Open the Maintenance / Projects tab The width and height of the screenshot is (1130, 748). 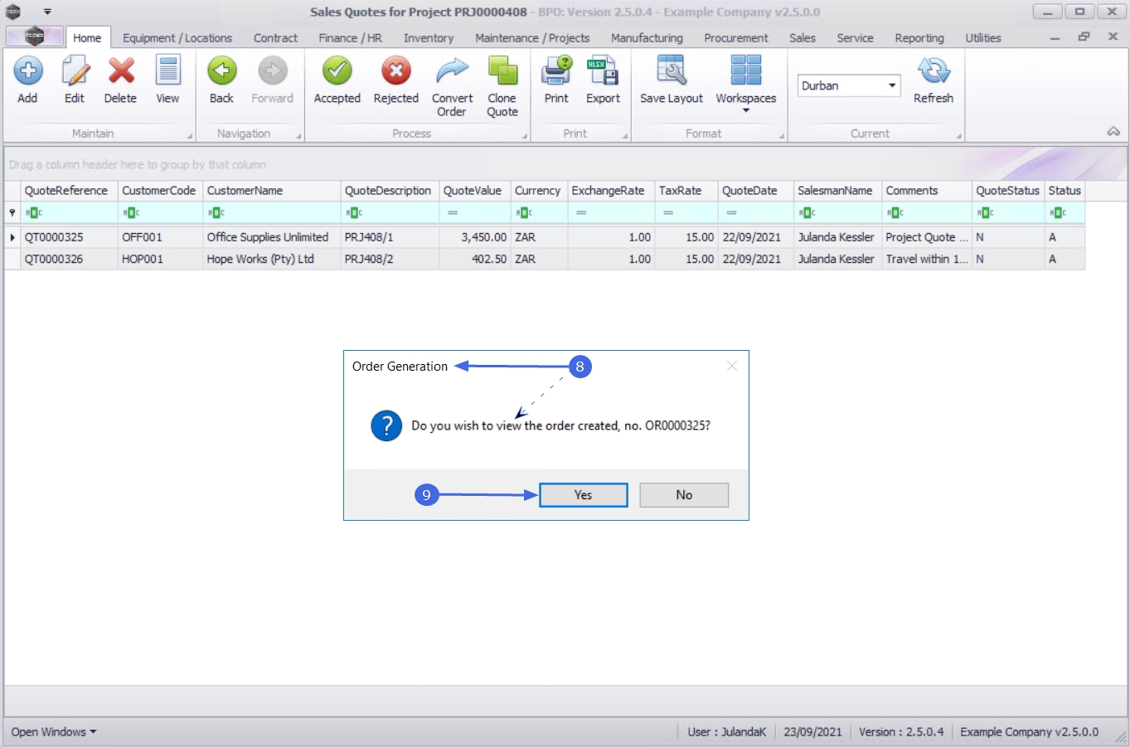(x=532, y=38)
